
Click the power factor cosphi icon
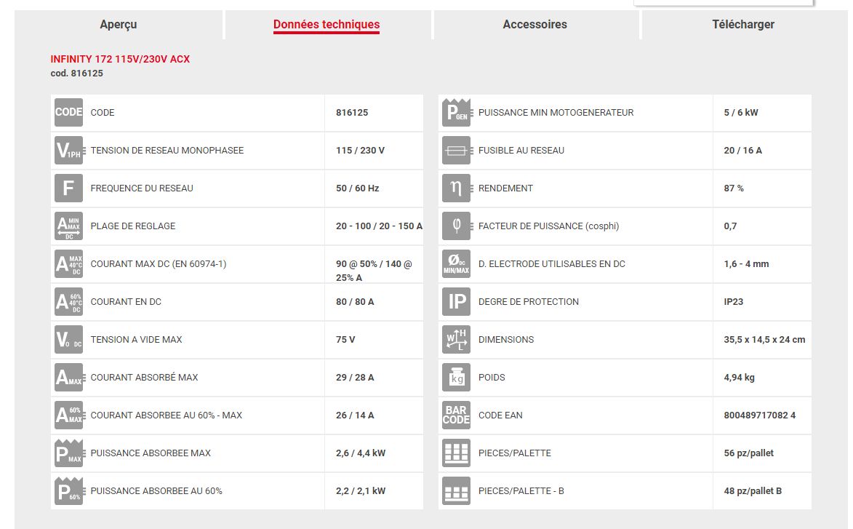(x=457, y=226)
